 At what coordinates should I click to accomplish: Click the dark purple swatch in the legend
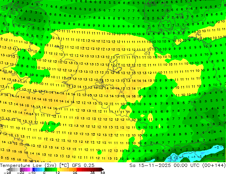coord(21,169)
